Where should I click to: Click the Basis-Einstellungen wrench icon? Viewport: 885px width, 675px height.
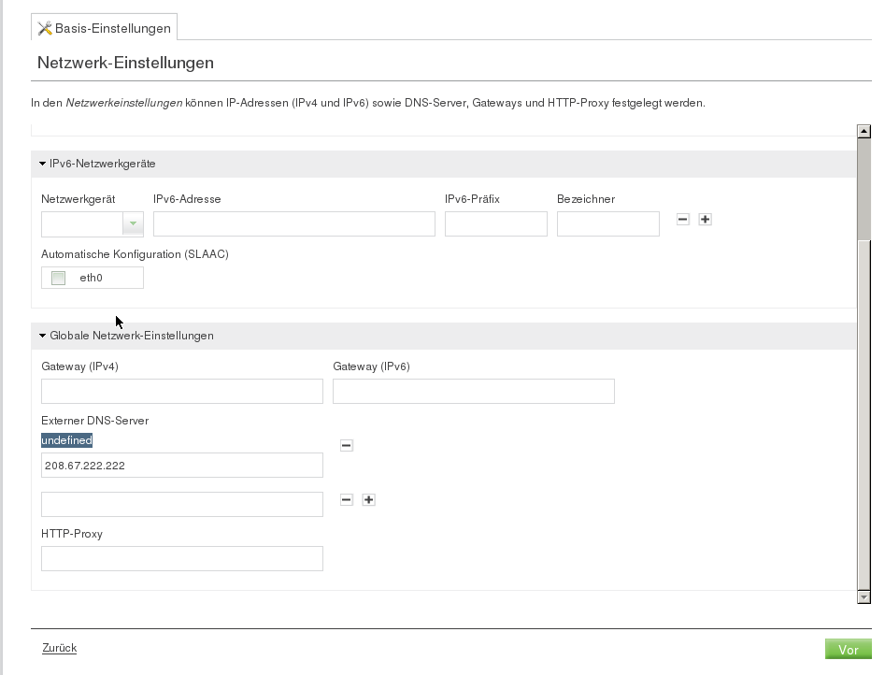point(44,28)
